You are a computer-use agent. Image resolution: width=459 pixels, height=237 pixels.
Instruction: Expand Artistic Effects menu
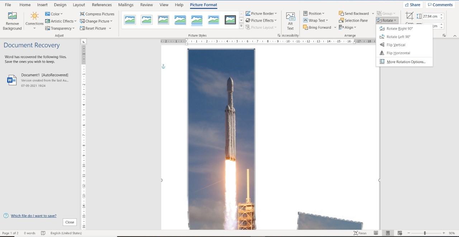[61, 21]
